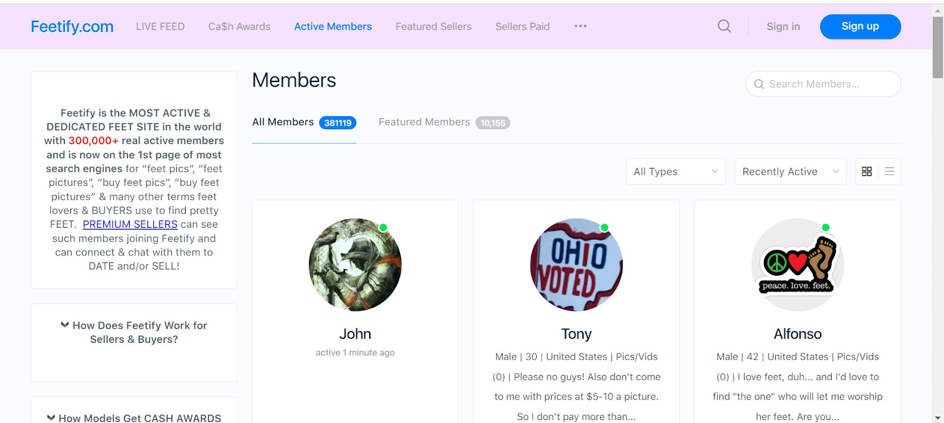Click the magnifier in Search Members box
The image size is (944, 423).
759,84
